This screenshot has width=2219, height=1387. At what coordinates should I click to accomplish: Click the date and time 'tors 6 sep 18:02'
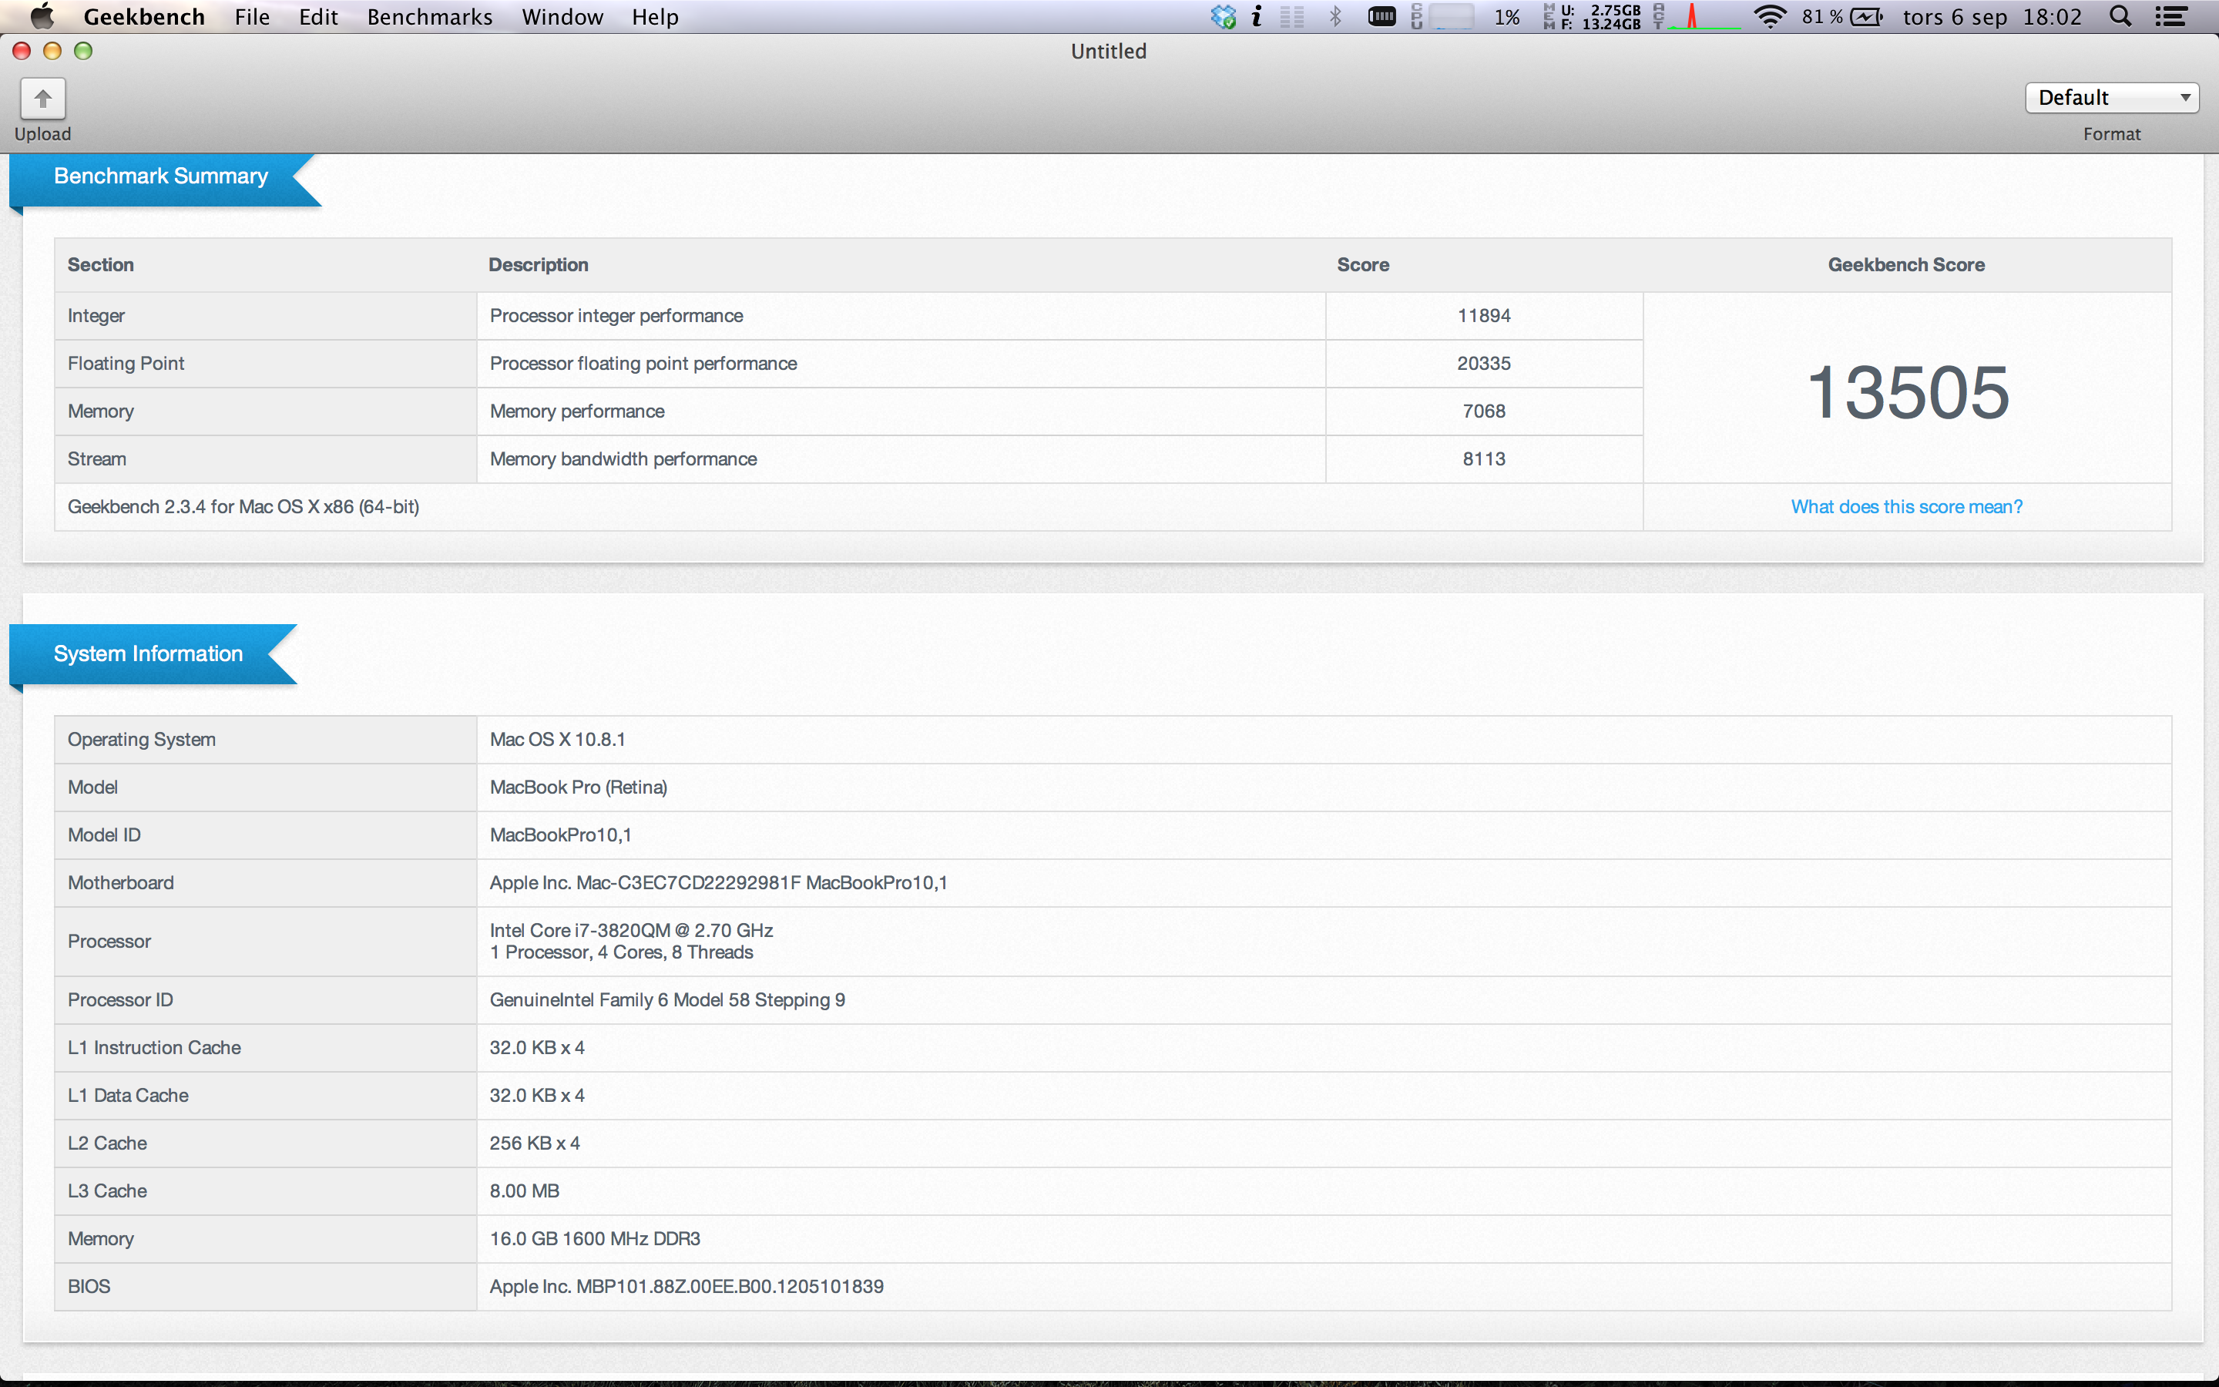click(1992, 16)
